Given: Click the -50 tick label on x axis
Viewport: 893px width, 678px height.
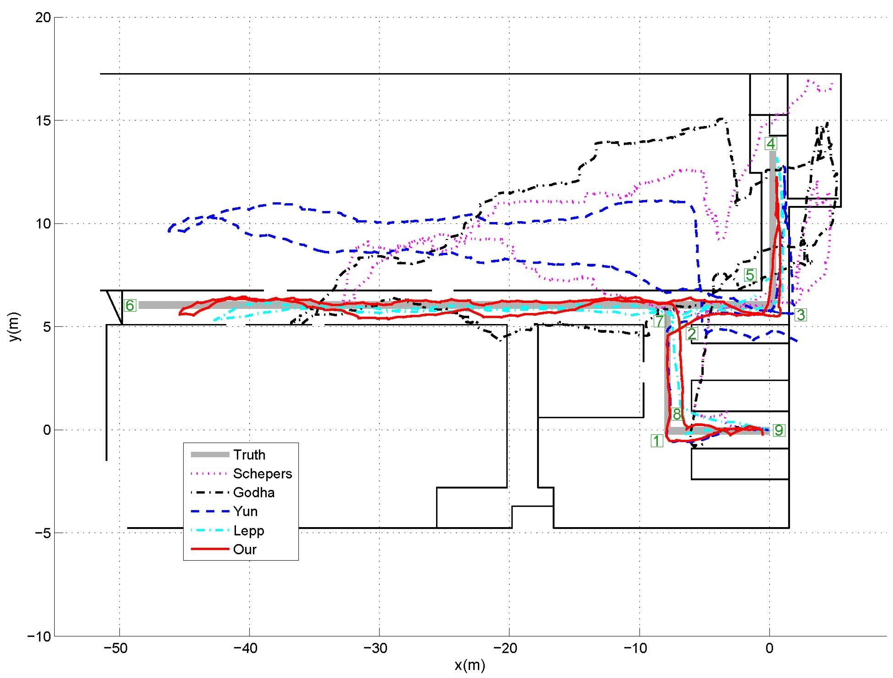Looking at the screenshot, I should [116, 649].
